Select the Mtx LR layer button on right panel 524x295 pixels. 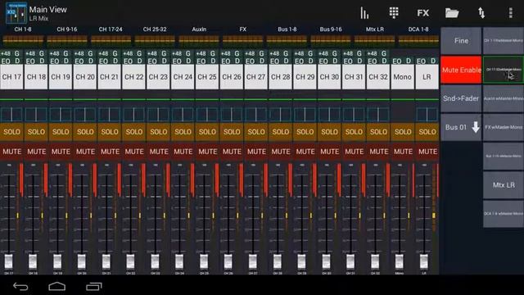click(x=504, y=185)
